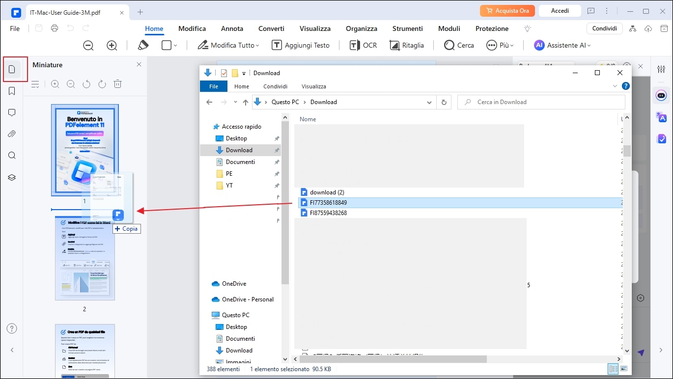
Task: Click the OCR button
Action: [364, 45]
